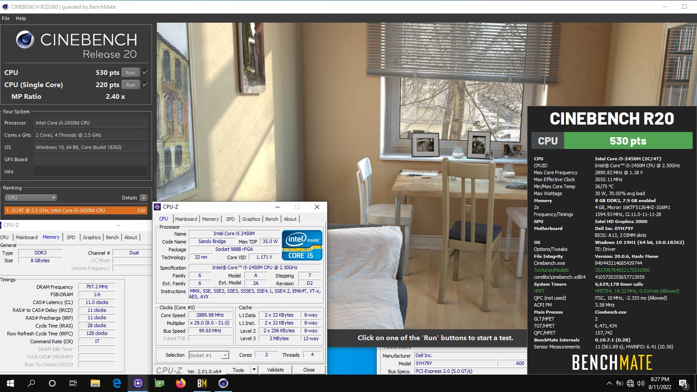Image resolution: width=697 pixels, height=392 pixels.
Task: Open the About tab in the front CPU-Z window
Action: pyautogui.click(x=290, y=219)
